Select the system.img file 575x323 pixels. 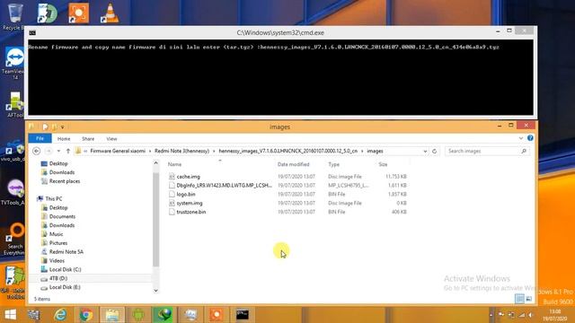point(190,203)
